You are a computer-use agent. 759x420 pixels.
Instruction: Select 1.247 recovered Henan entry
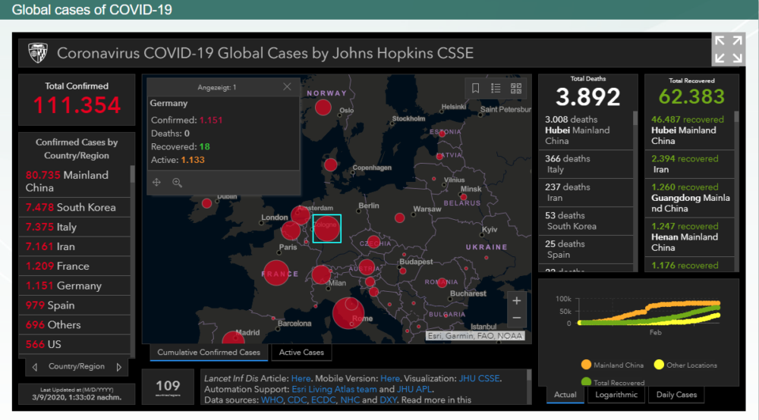coord(689,237)
